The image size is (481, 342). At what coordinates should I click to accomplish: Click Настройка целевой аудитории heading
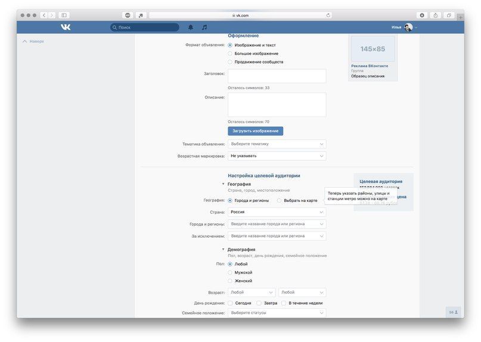tap(264, 175)
